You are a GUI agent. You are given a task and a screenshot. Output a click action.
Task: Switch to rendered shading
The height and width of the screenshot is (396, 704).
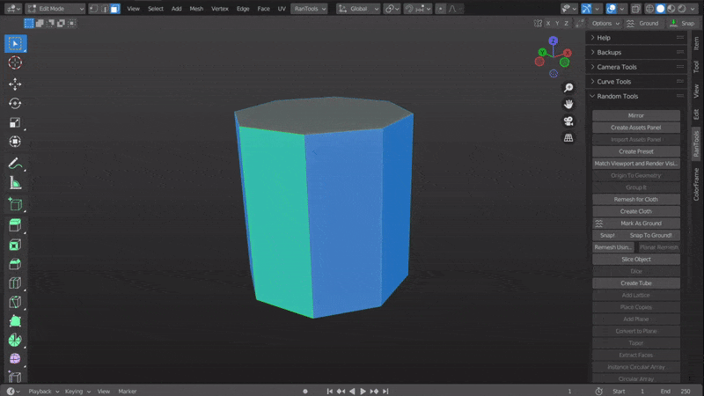click(x=682, y=9)
